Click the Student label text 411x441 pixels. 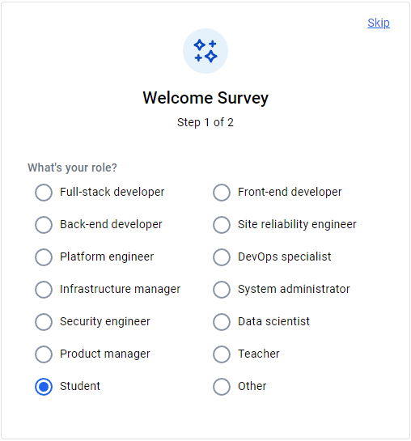(x=80, y=386)
